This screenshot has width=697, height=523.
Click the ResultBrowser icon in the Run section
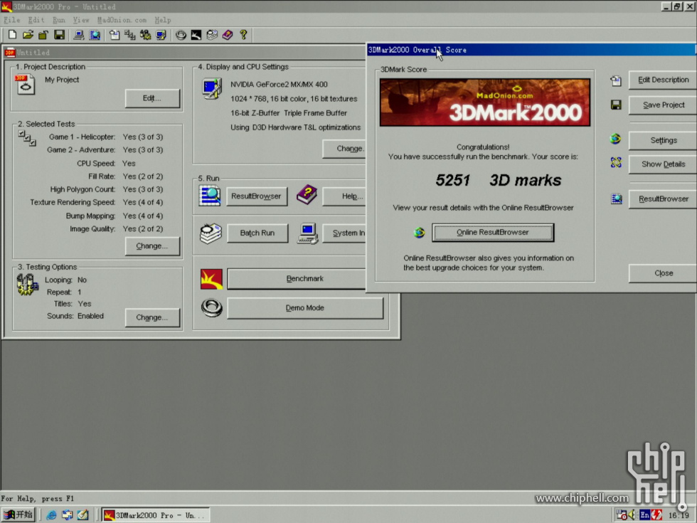(x=210, y=196)
